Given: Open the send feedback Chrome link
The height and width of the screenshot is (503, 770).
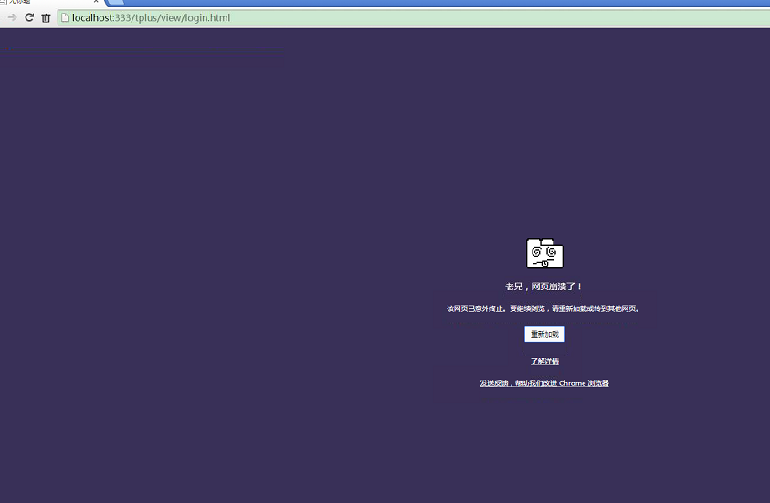Looking at the screenshot, I should (x=544, y=383).
